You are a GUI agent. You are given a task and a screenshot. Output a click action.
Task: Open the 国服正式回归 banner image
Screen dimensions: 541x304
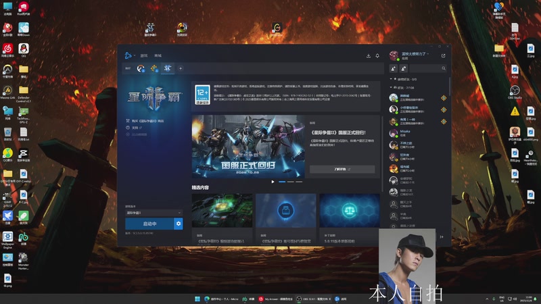[248, 147]
